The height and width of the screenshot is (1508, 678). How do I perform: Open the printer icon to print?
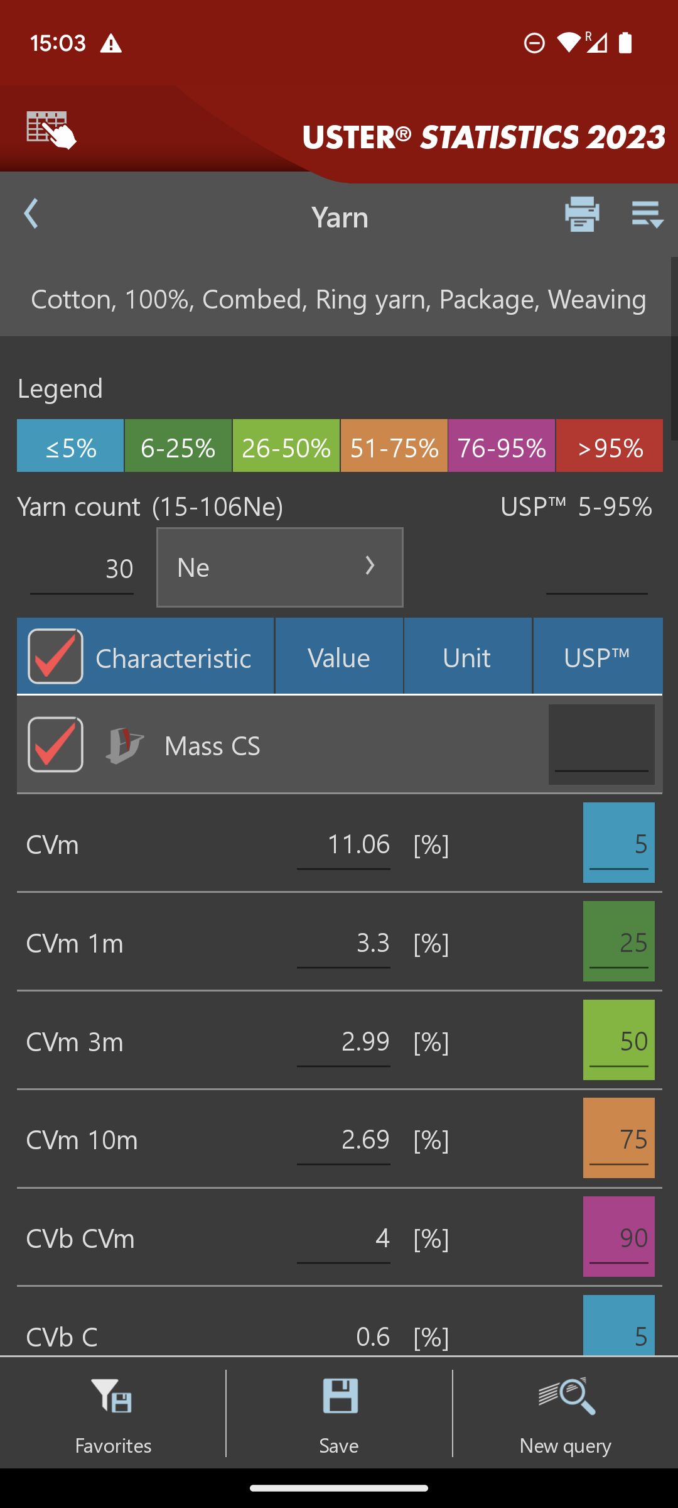pos(582,214)
